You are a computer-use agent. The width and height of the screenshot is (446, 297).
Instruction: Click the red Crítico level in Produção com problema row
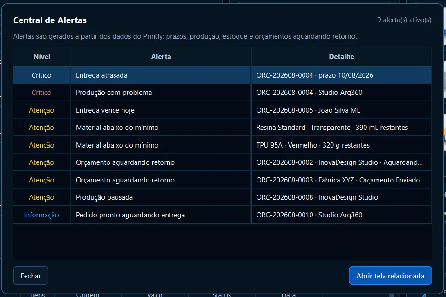click(x=41, y=93)
